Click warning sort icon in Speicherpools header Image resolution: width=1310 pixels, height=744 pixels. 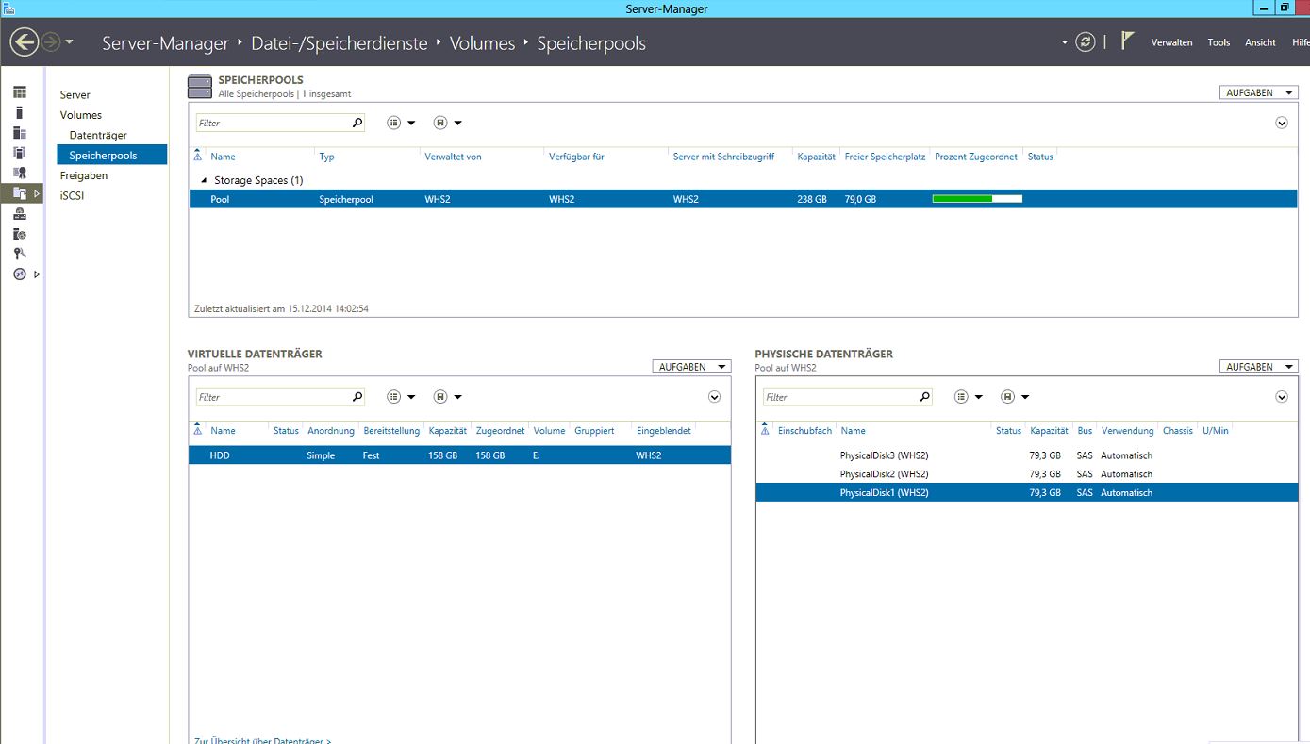pyautogui.click(x=197, y=155)
